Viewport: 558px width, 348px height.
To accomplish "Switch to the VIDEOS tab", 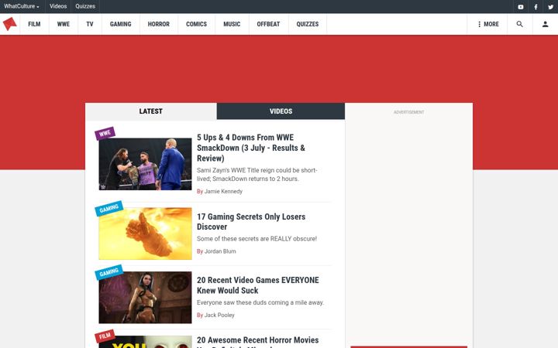I will click(281, 111).
